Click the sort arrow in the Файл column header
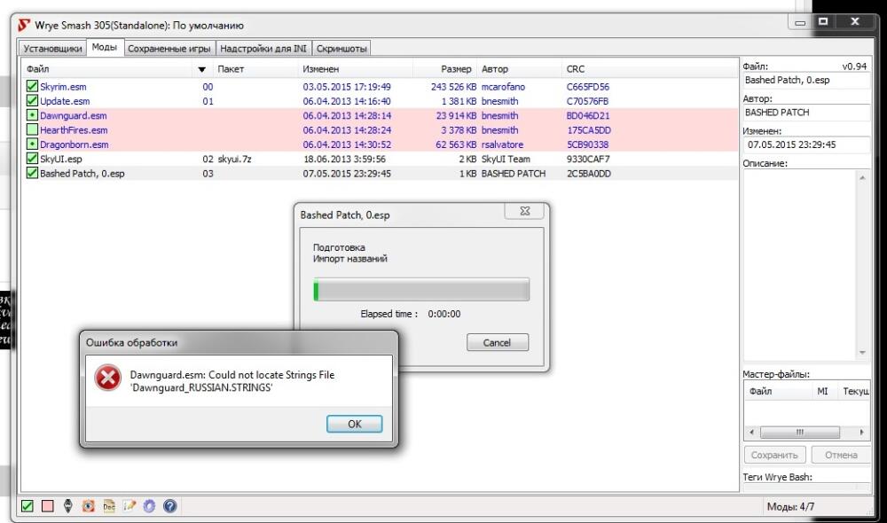 point(202,69)
